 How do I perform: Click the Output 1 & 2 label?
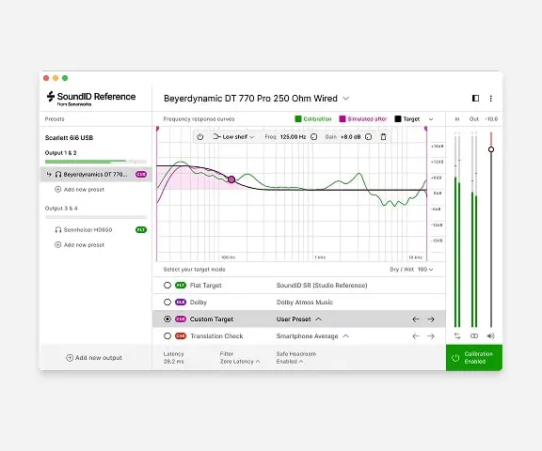click(61, 153)
